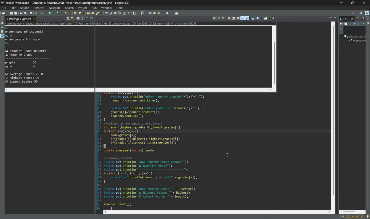370x219 pixels.
Task: Toggle Link with Editor in Package Explorer
Action: pyautogui.click(x=72, y=18)
